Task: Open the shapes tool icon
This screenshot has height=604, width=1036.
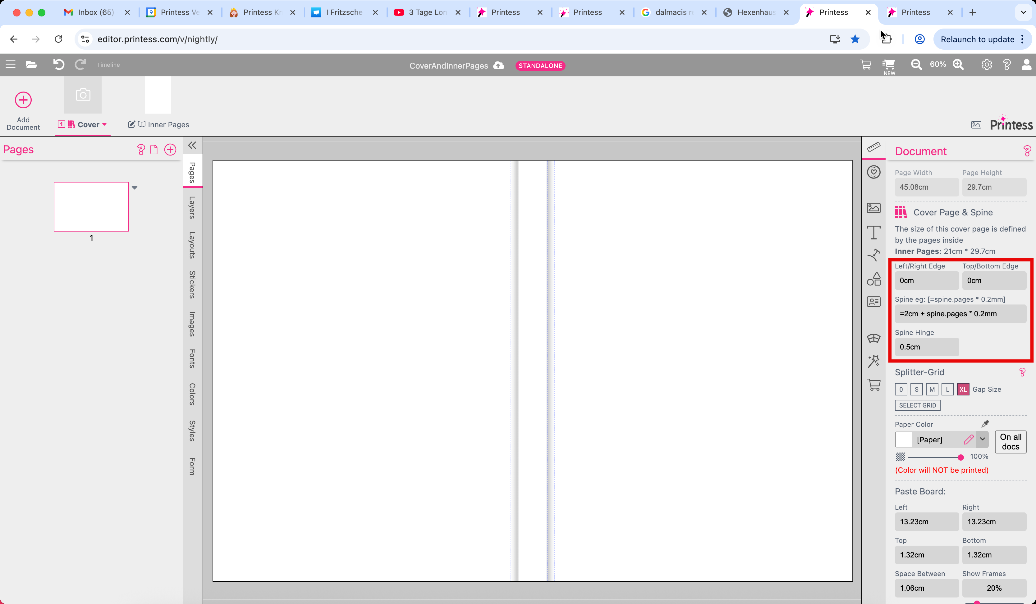Action: [x=873, y=279]
